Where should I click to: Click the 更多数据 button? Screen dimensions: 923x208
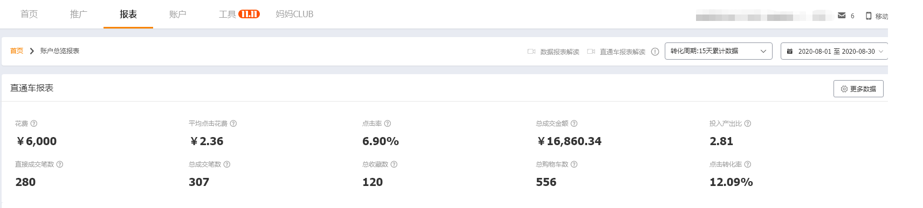(858, 89)
